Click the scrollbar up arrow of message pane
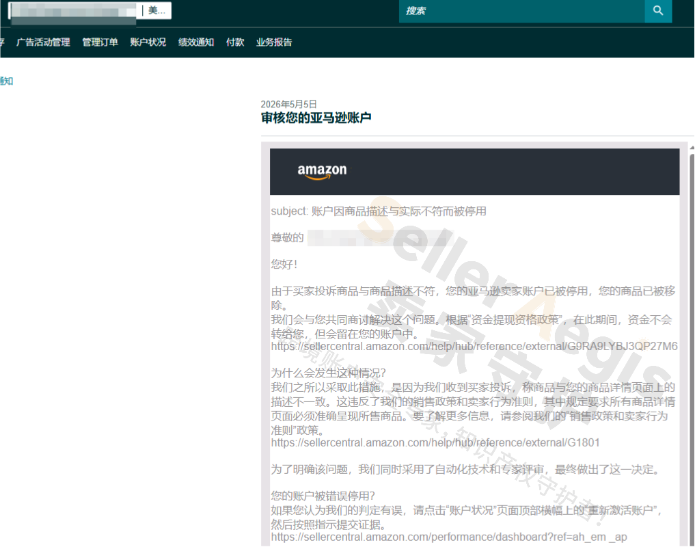The image size is (695, 547). click(692, 148)
